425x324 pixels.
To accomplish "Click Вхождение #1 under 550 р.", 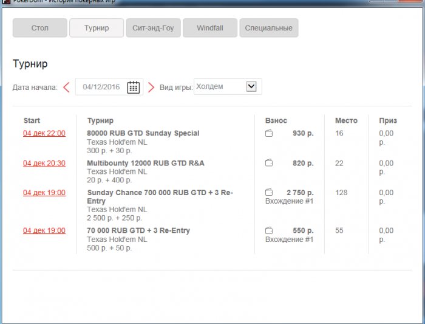I will [x=289, y=240].
